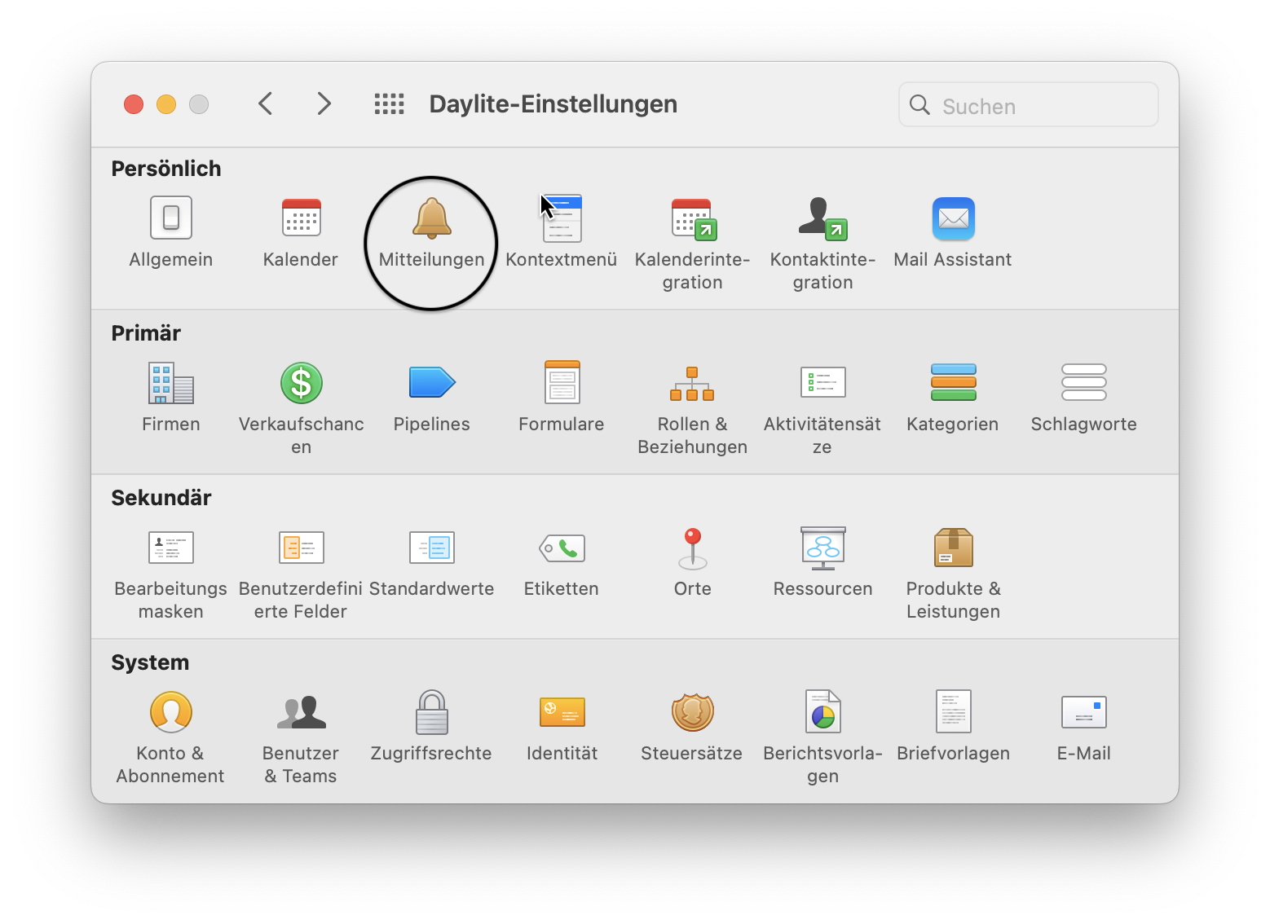Open Mail Assistant preferences

pyautogui.click(x=953, y=218)
